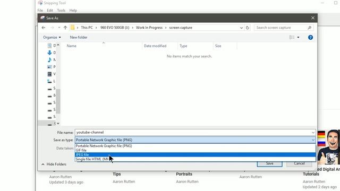The height and width of the screenshot is (191, 340).
Task: Click the cartoon face thumbnail behind dialog
Action: click(x=328, y=147)
